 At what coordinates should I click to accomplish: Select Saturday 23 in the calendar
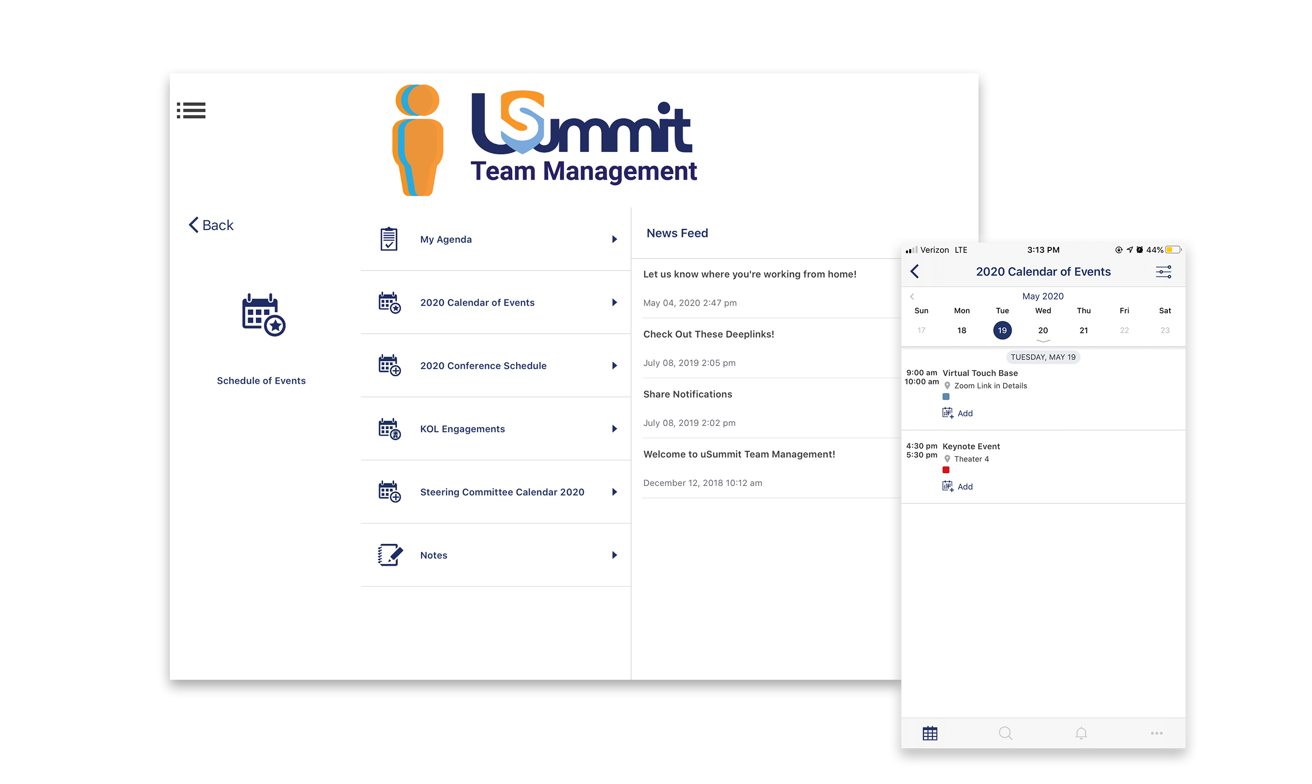tap(1164, 330)
